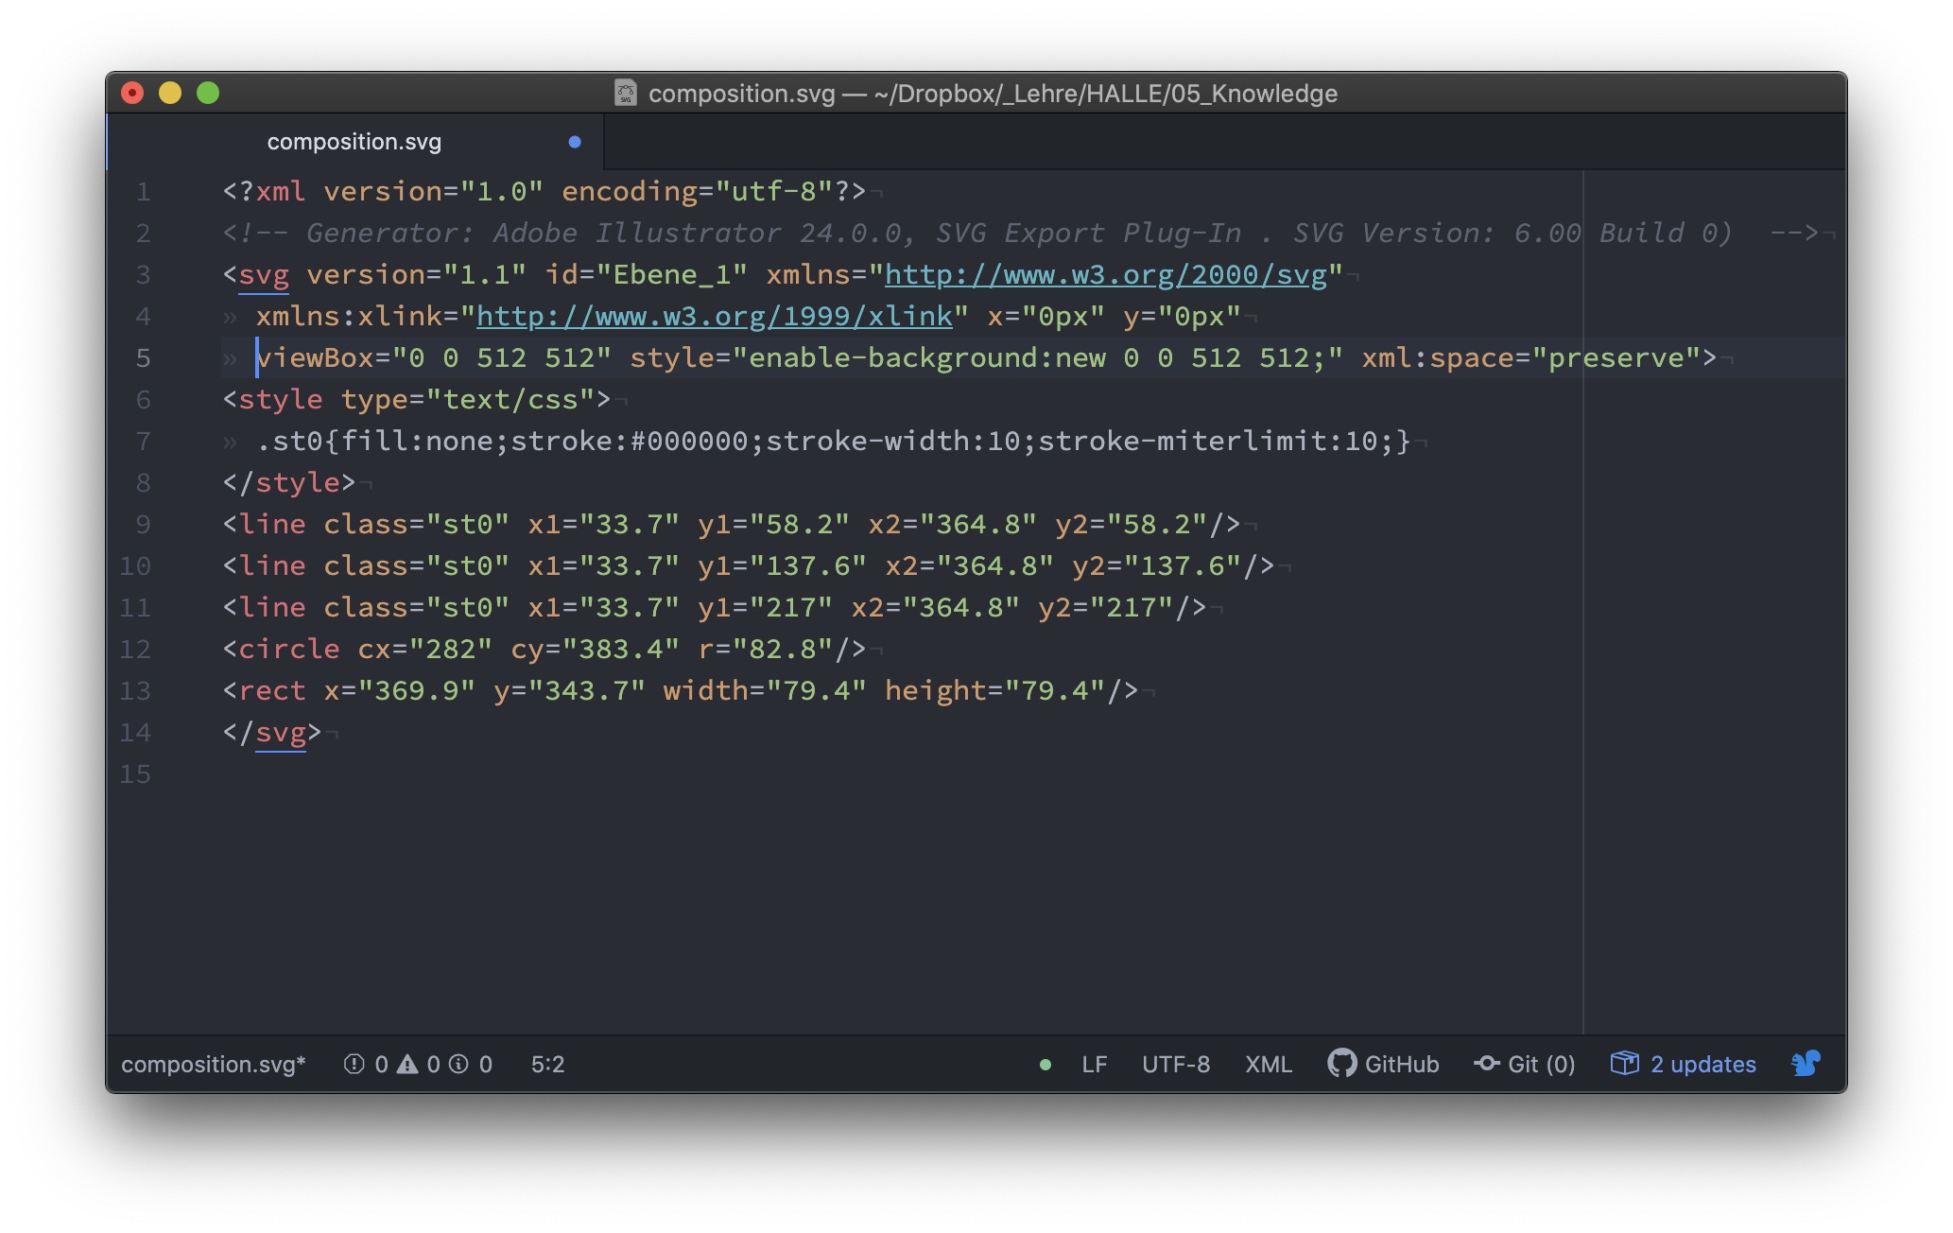This screenshot has height=1233, width=1953.
Task: Click the green status dot indicator
Action: [1046, 1065]
